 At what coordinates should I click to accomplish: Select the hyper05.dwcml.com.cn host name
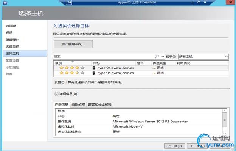tap(116, 73)
